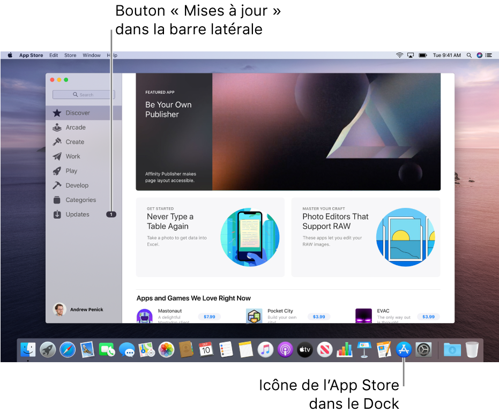Image resolution: width=499 pixels, height=412 pixels.
Task: Click the Pocket City app icon
Action: (254, 316)
